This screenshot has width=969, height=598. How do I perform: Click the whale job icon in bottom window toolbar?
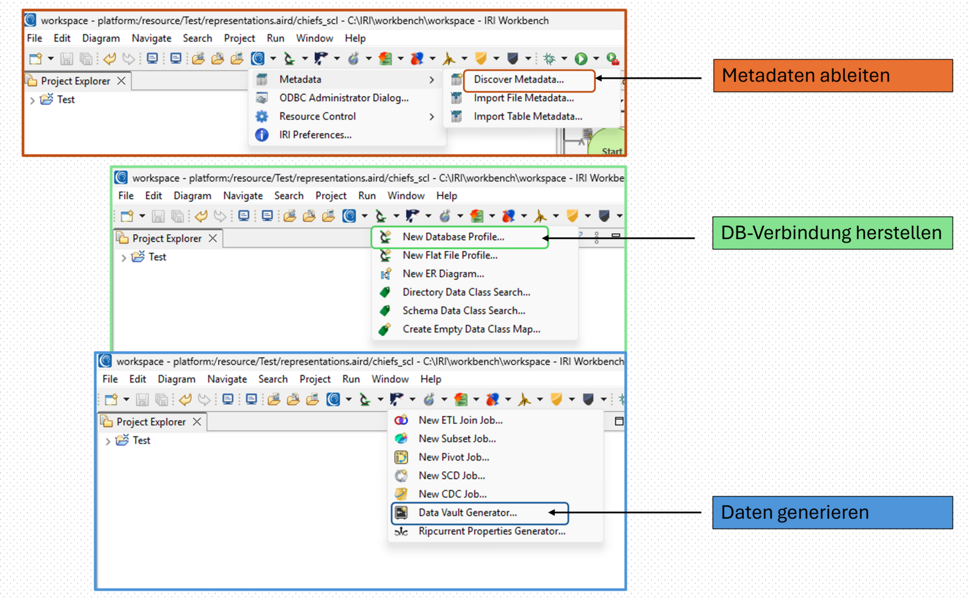(397, 399)
